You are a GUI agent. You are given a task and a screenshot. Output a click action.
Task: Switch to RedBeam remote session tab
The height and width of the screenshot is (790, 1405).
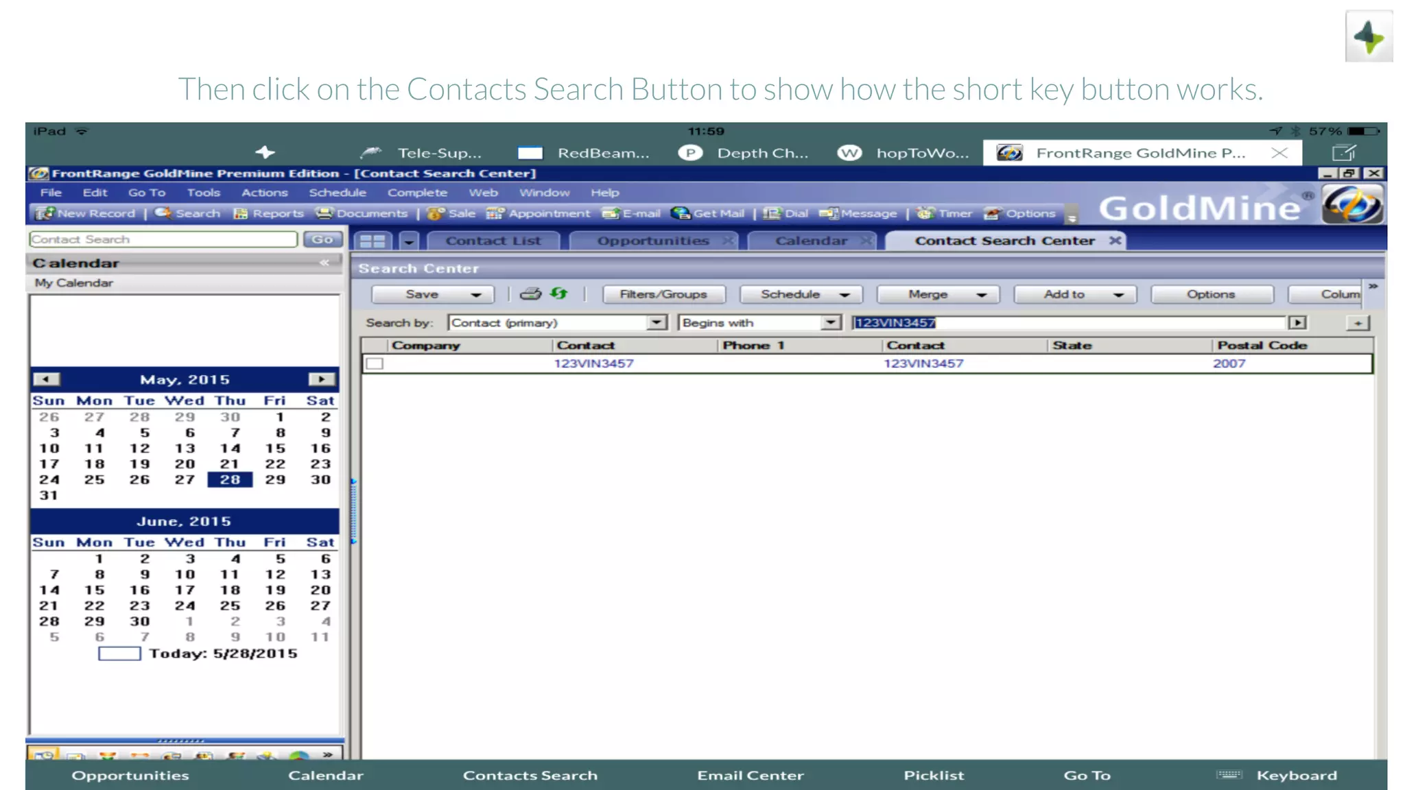583,153
